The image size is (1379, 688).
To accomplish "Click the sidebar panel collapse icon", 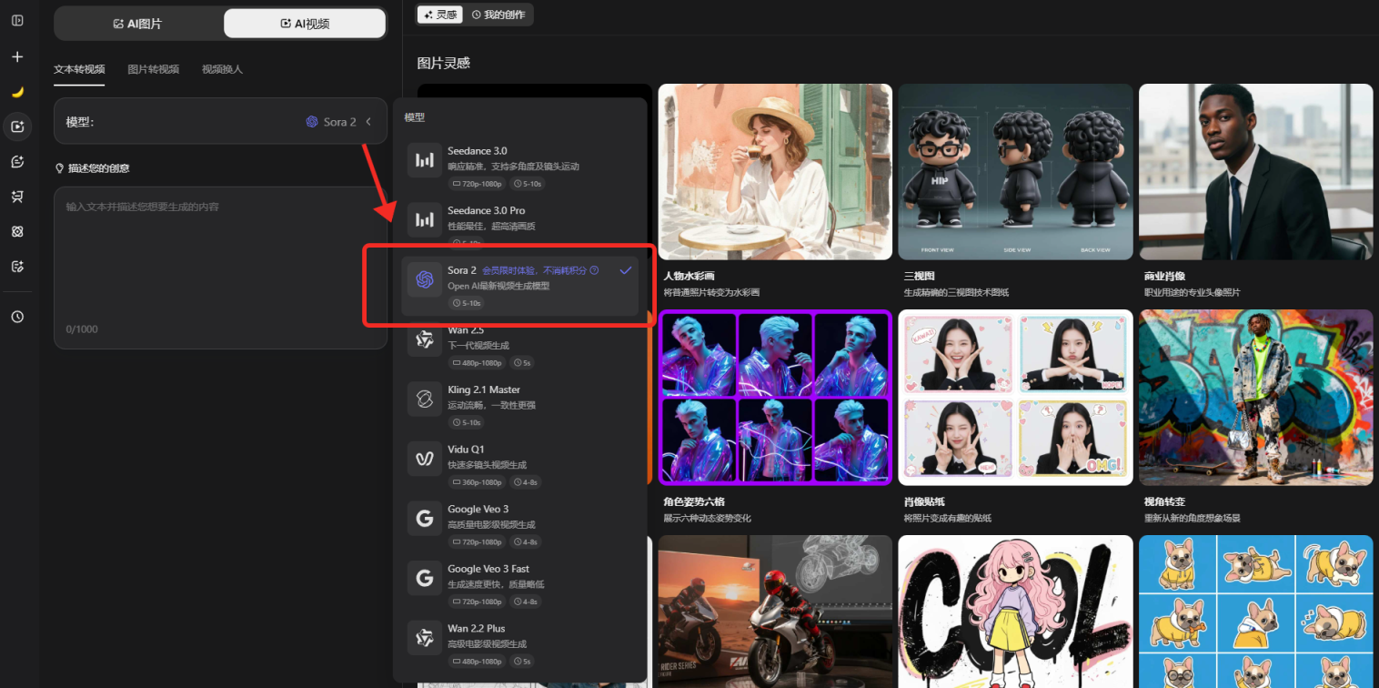I will click(x=17, y=20).
